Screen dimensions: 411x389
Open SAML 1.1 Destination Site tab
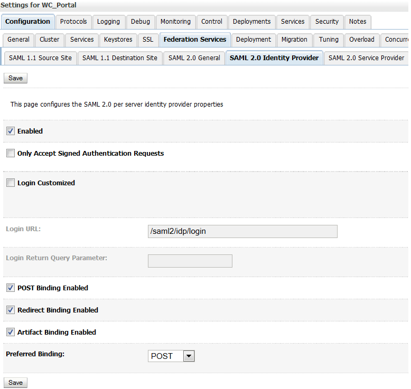point(120,58)
